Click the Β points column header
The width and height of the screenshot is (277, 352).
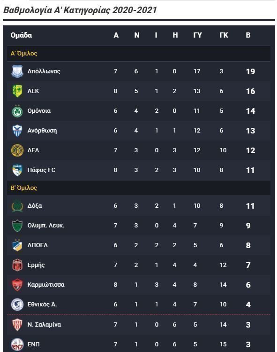point(248,35)
